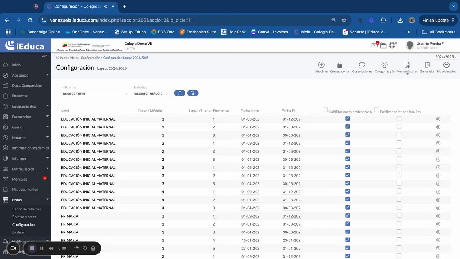Click the magnifier search filter button
Viewport: 460px width, 259px height.
pyautogui.click(x=180, y=93)
